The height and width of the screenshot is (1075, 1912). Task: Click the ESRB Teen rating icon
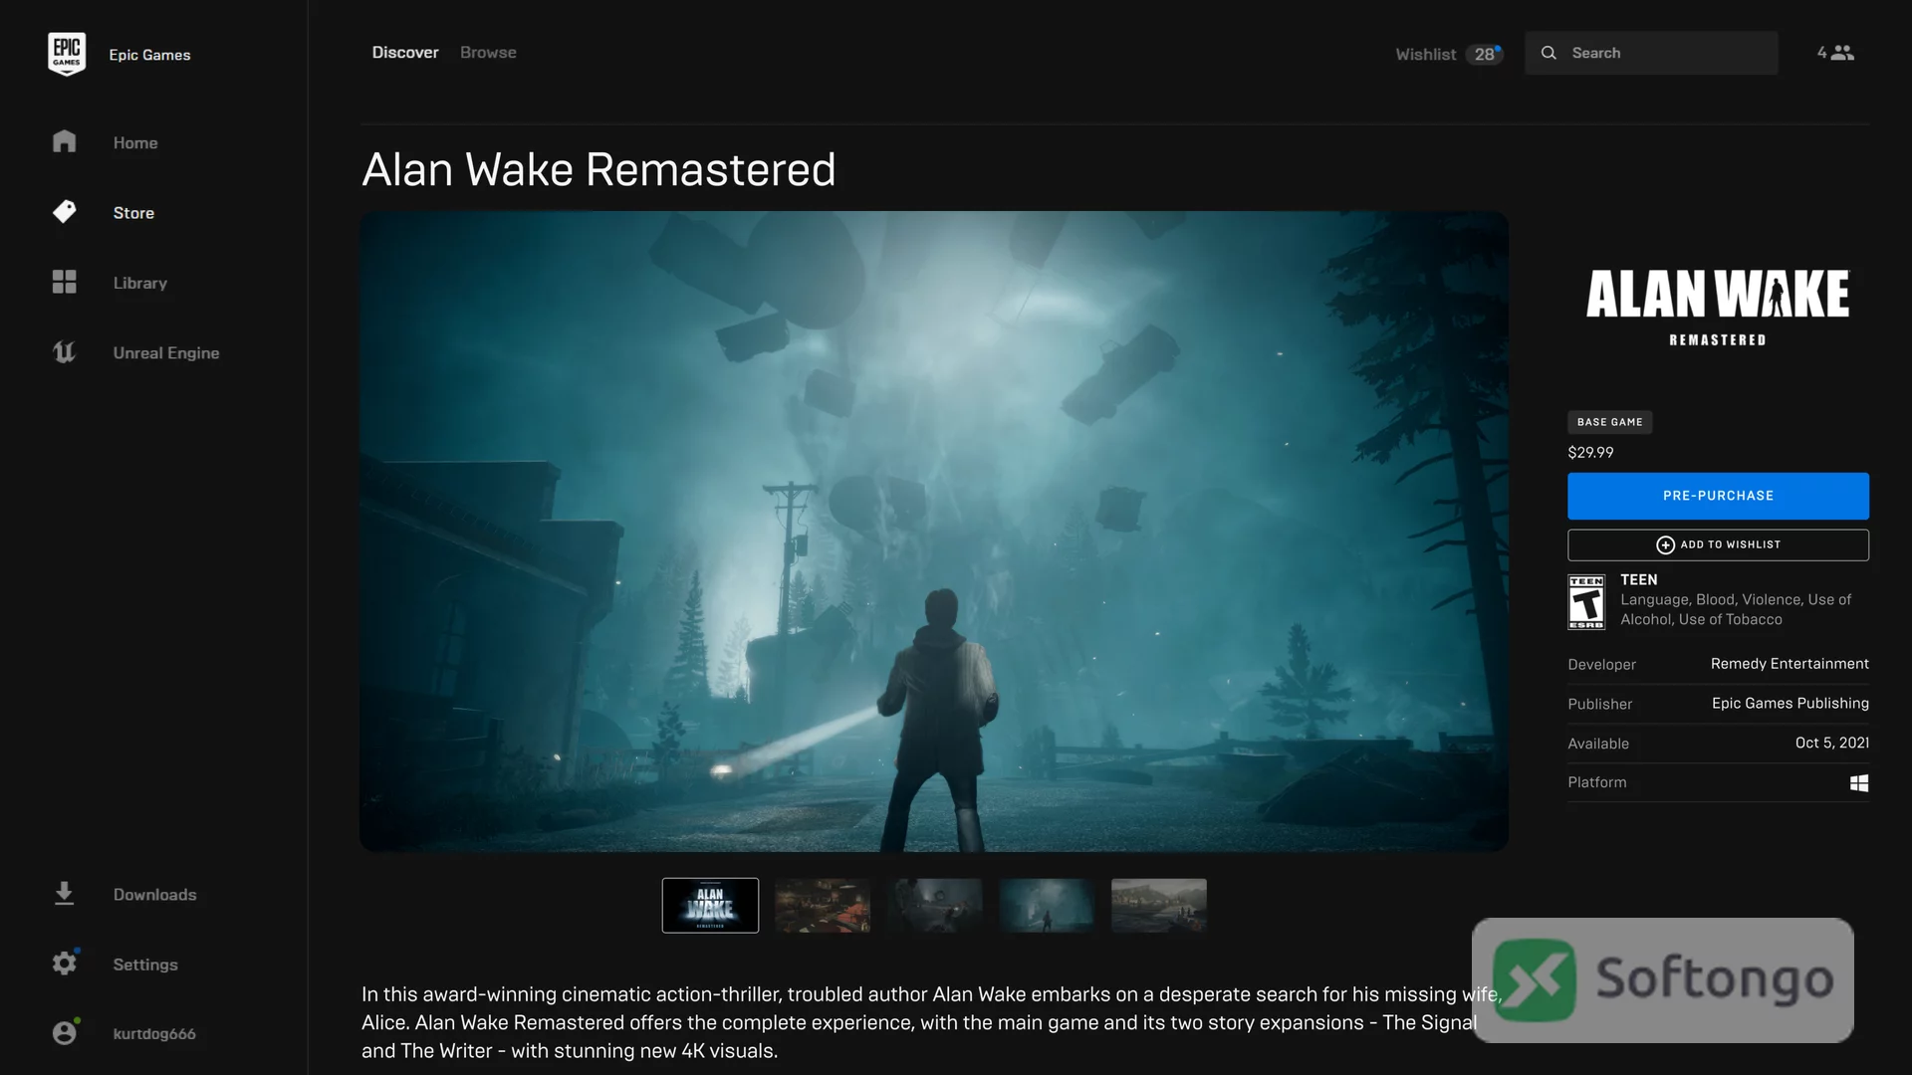tap(1586, 601)
